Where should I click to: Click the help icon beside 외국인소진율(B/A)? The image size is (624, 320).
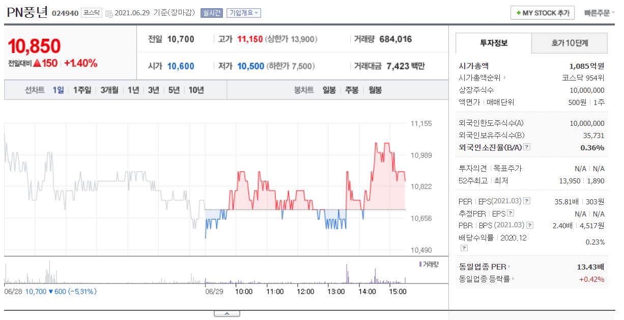(527, 147)
